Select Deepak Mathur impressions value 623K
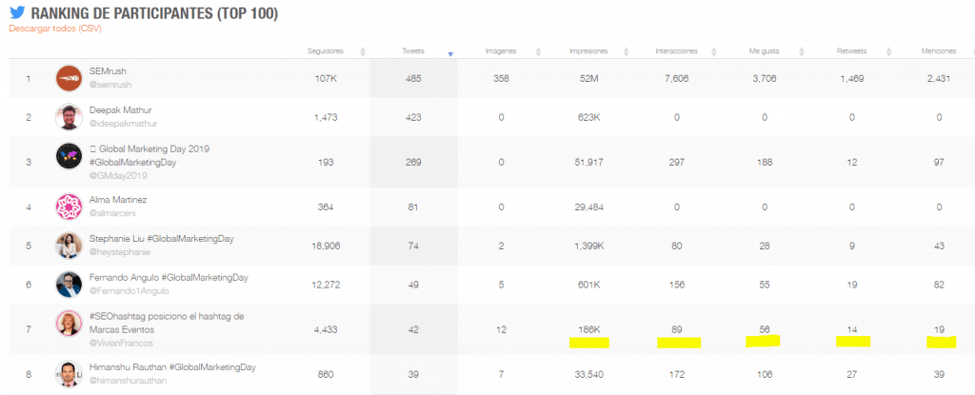This screenshot has height=395, width=975. [588, 117]
